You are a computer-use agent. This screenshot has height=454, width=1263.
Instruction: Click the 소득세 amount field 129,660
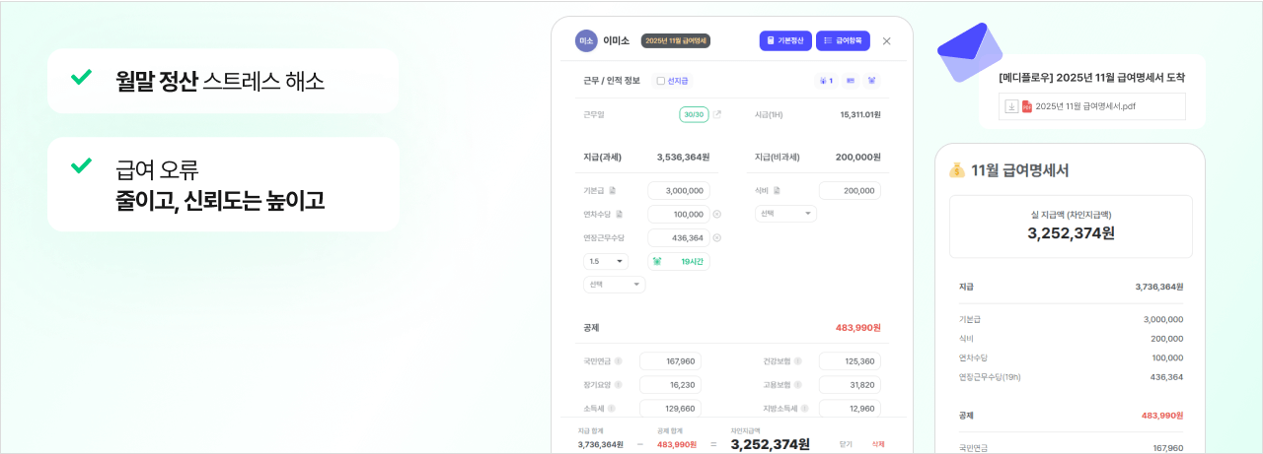pyautogui.click(x=670, y=408)
